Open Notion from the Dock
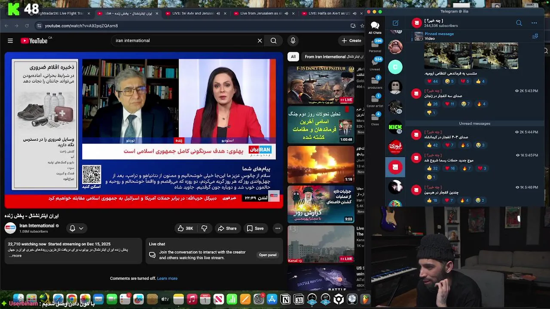 click(285, 299)
